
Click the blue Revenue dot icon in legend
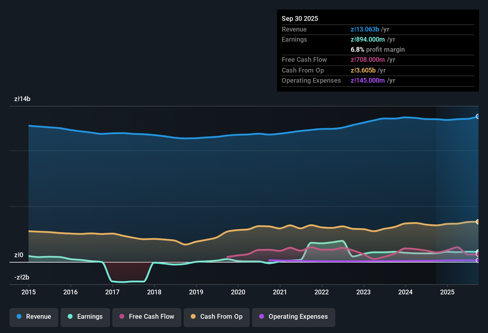[19, 317]
